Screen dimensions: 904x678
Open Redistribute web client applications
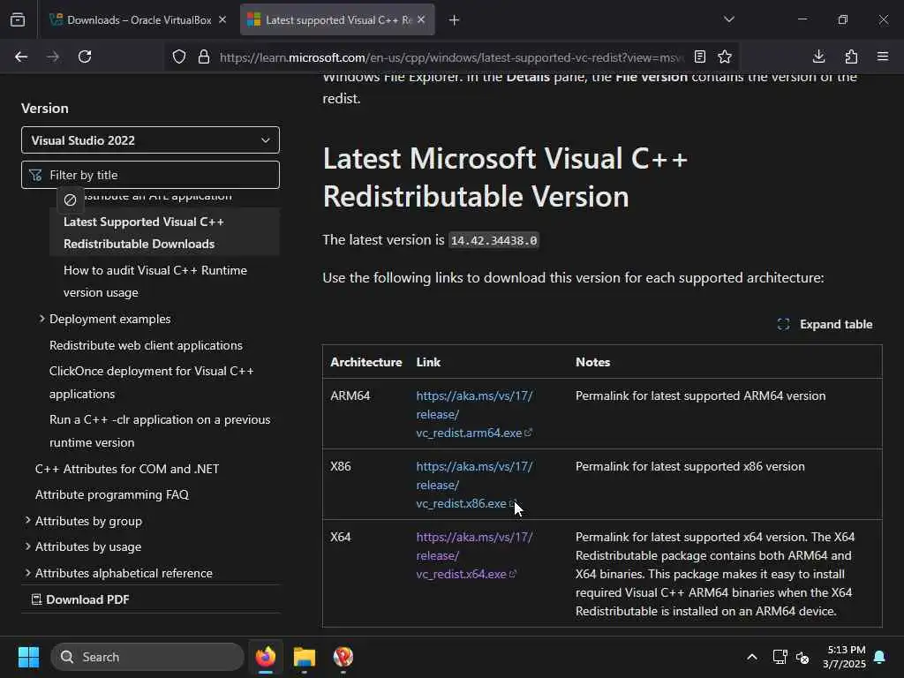click(146, 345)
